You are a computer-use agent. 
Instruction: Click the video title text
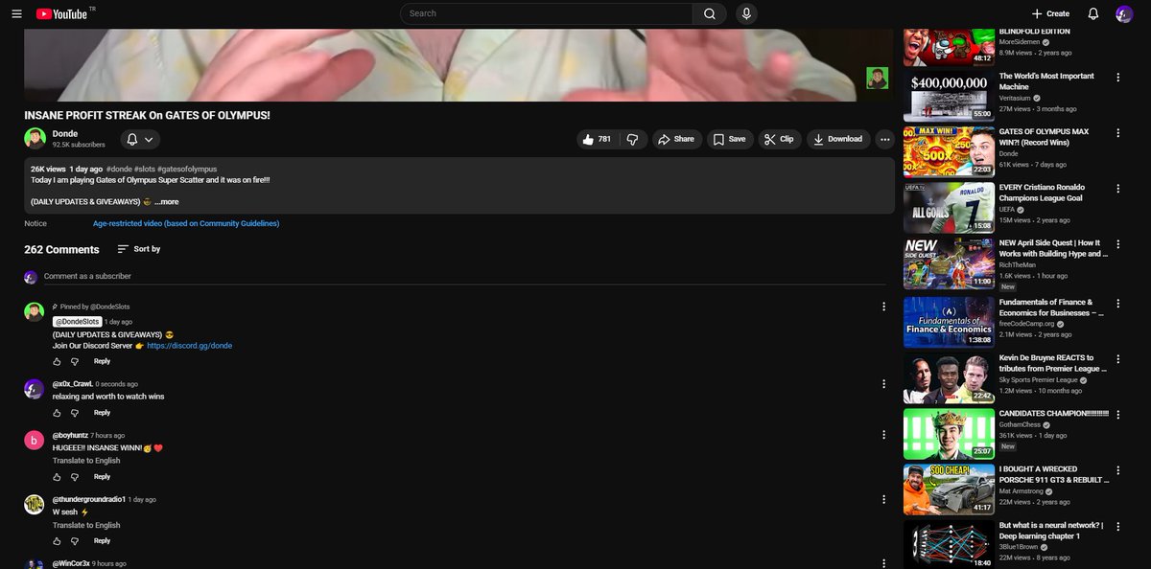pos(147,115)
